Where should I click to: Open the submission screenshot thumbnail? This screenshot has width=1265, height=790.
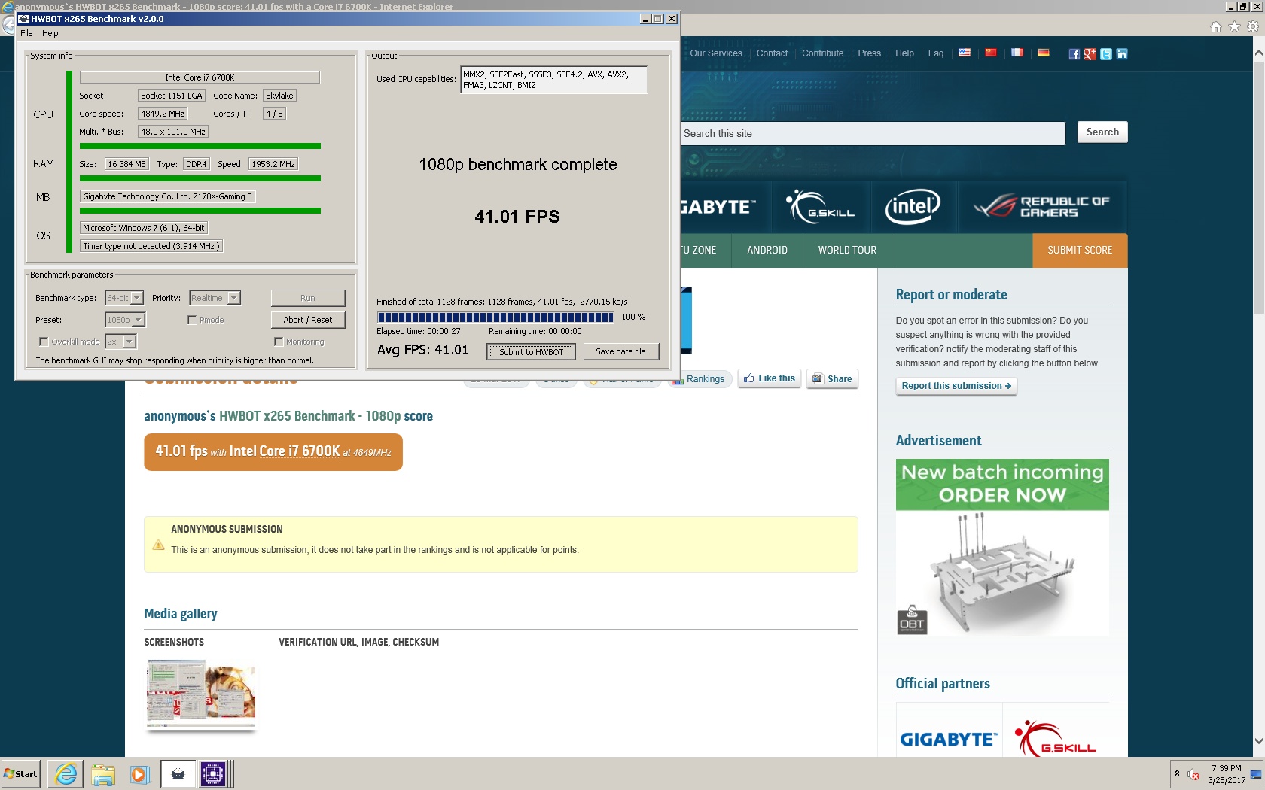pyautogui.click(x=201, y=694)
